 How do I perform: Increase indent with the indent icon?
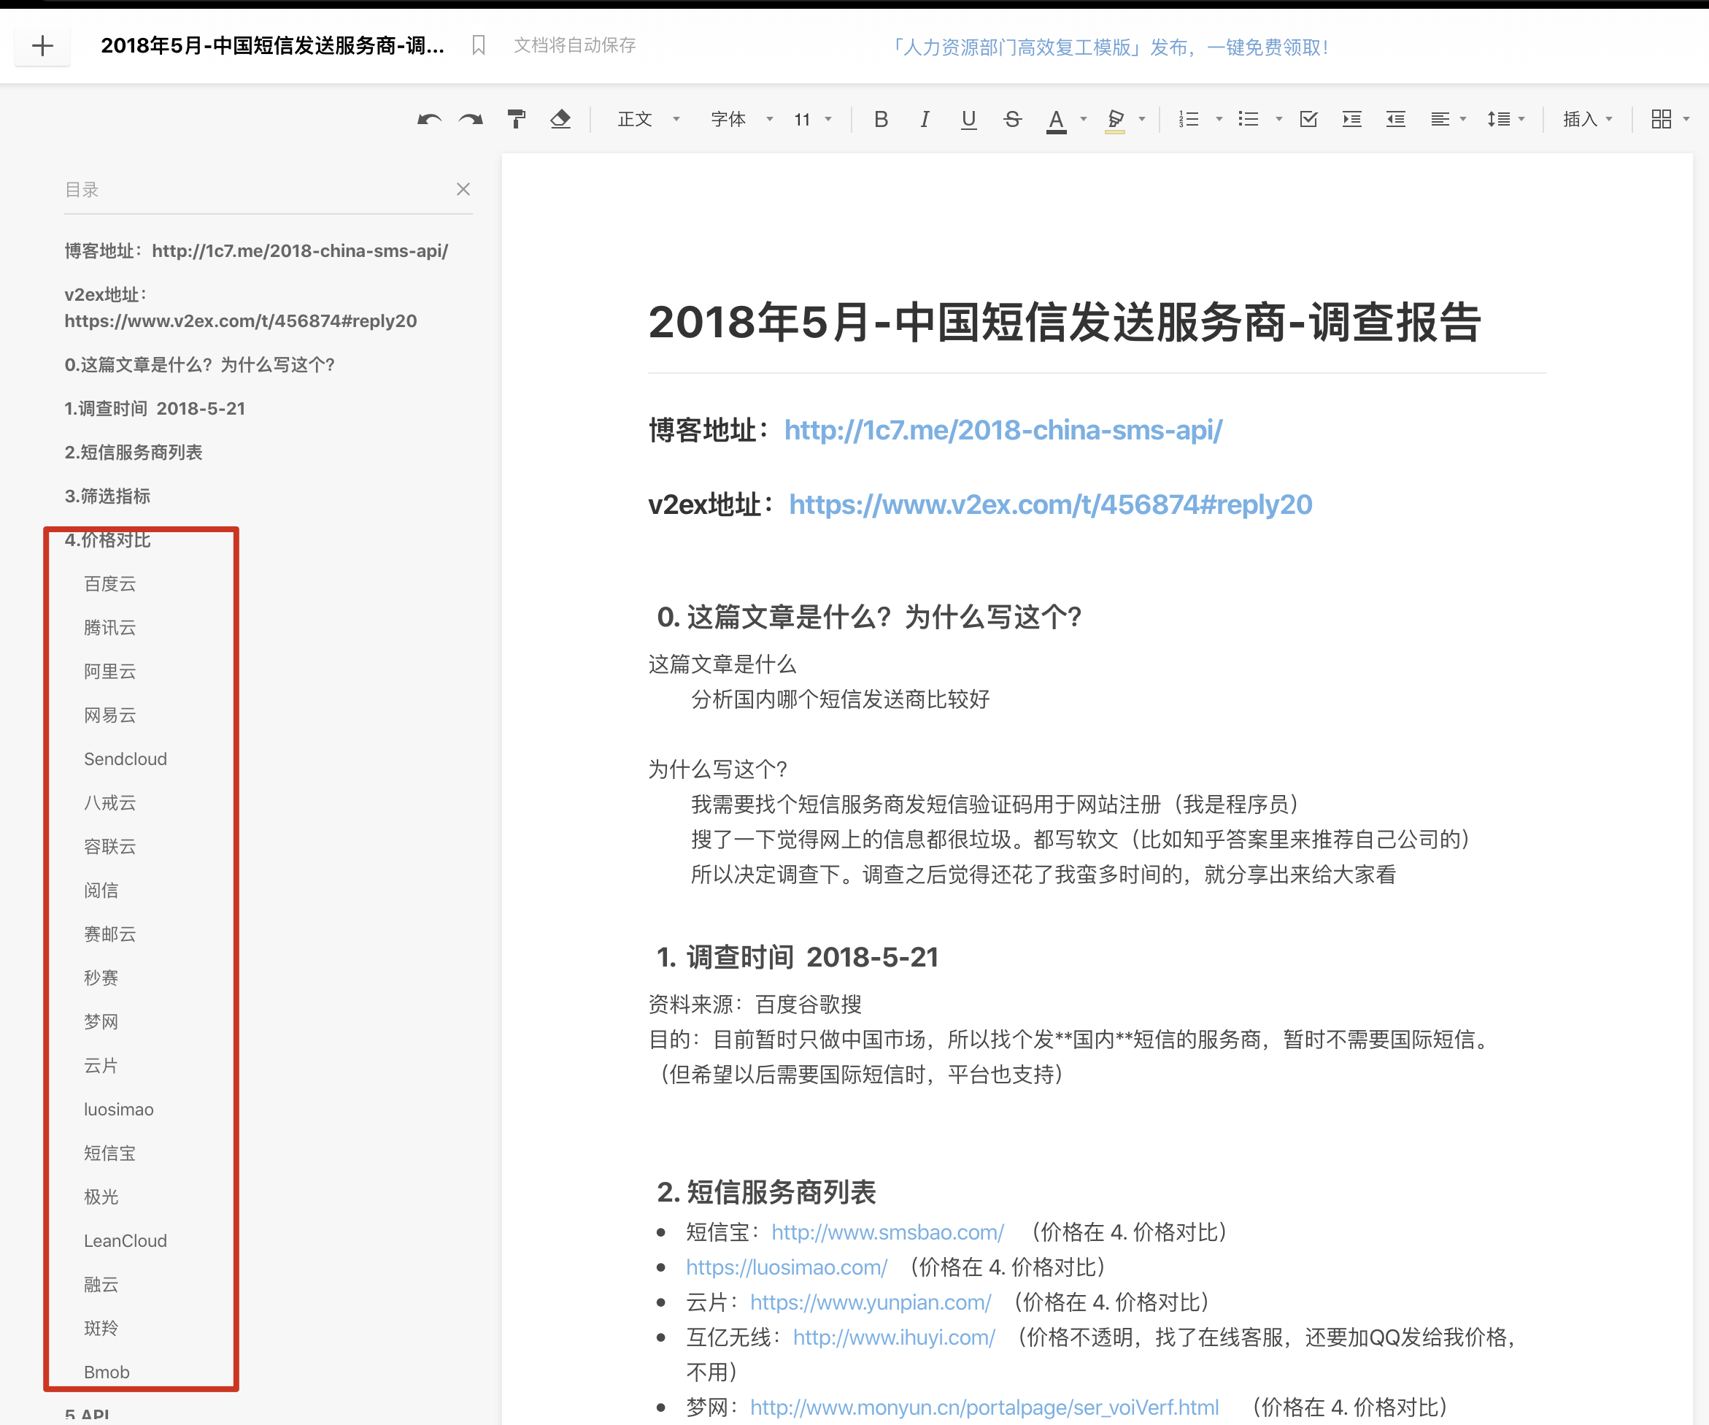1351,120
